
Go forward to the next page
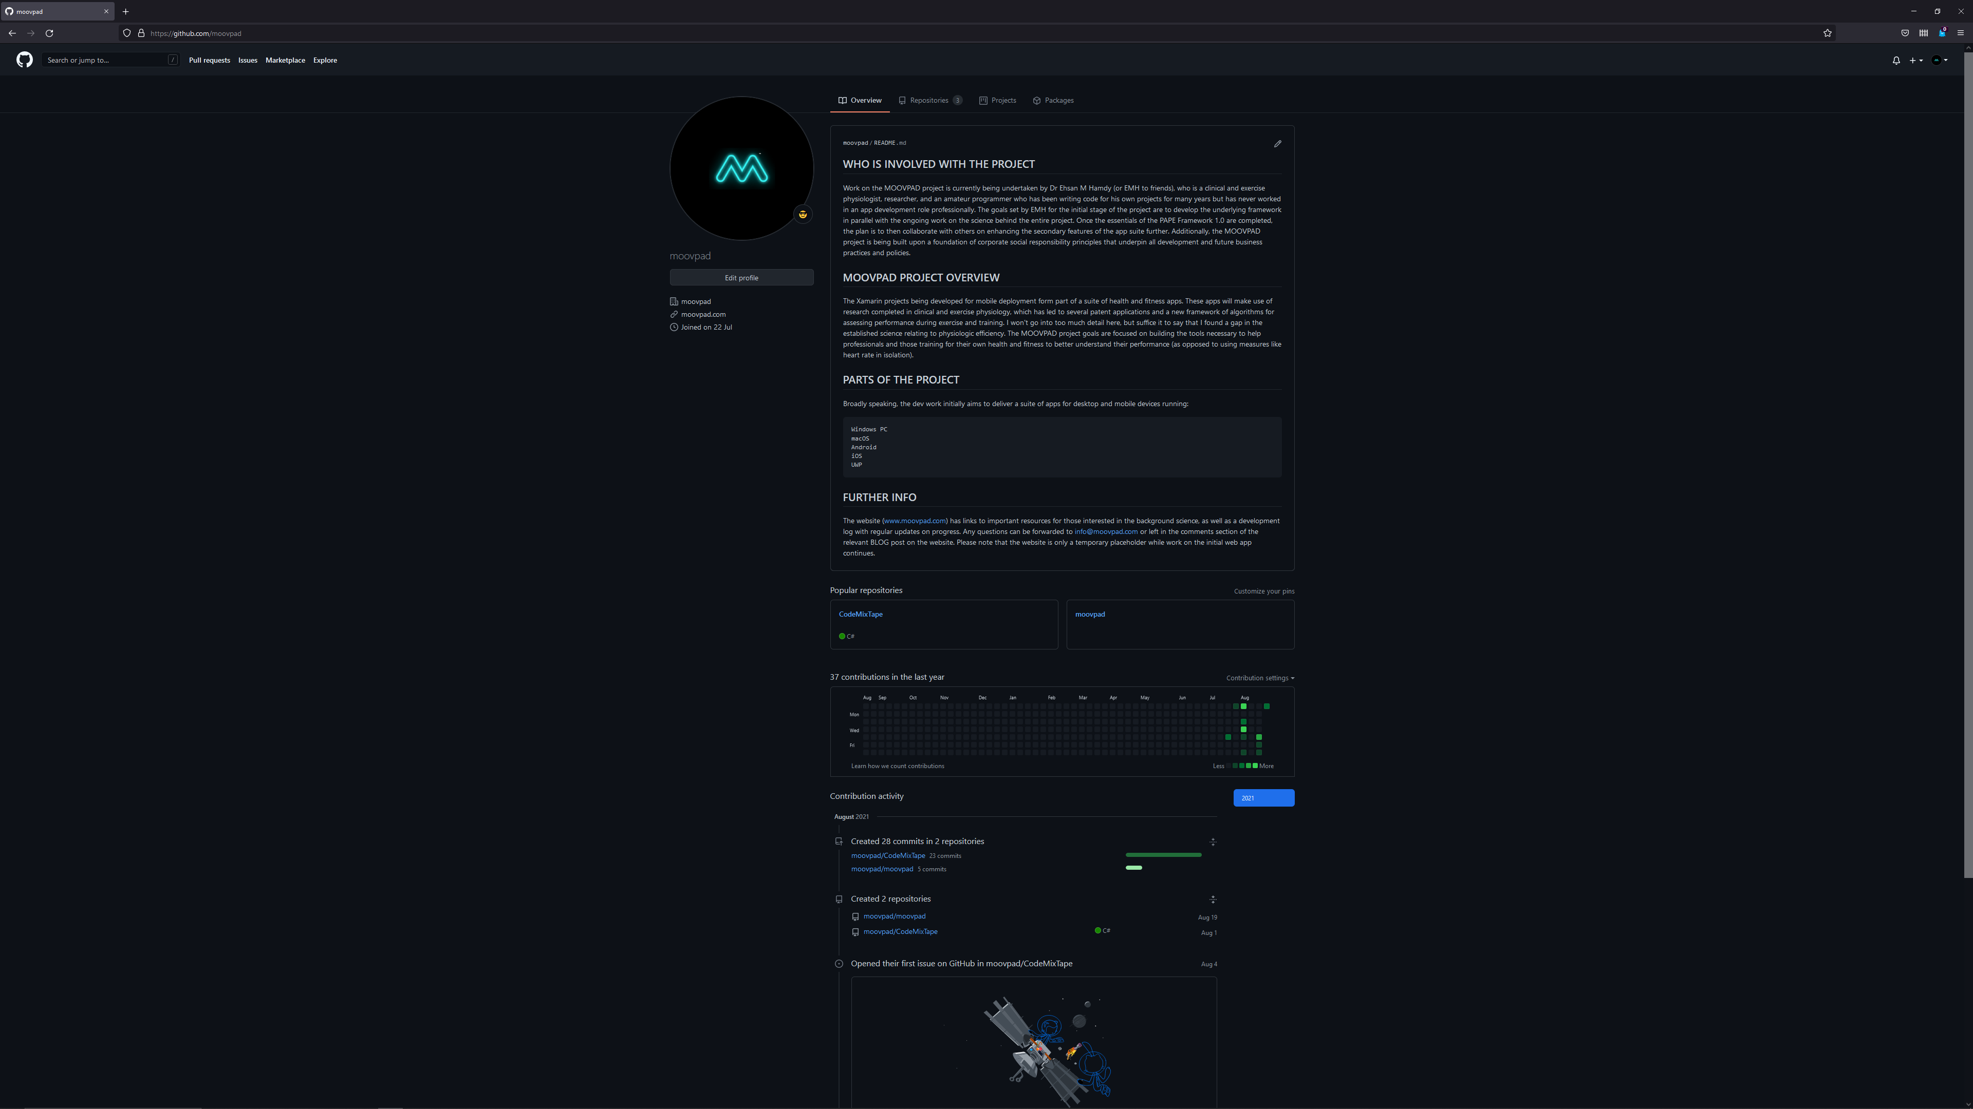point(31,33)
